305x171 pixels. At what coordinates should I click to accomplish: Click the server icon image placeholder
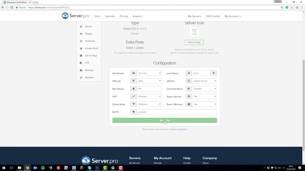tap(194, 32)
